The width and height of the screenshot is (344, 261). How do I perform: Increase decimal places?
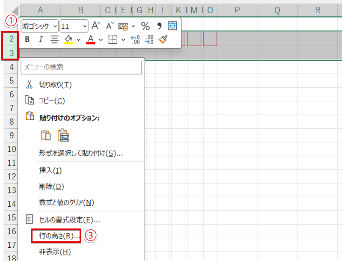tap(135, 40)
